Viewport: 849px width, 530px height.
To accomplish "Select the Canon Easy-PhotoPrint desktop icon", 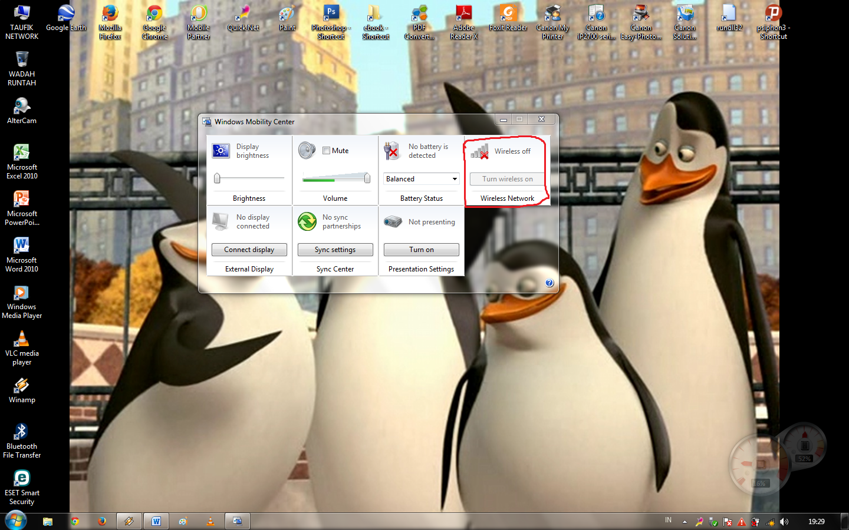I will (641, 22).
